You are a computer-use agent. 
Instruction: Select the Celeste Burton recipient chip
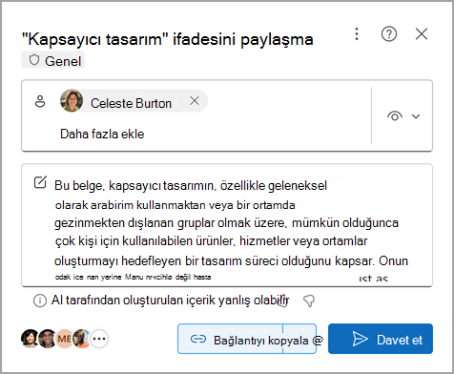(x=134, y=100)
